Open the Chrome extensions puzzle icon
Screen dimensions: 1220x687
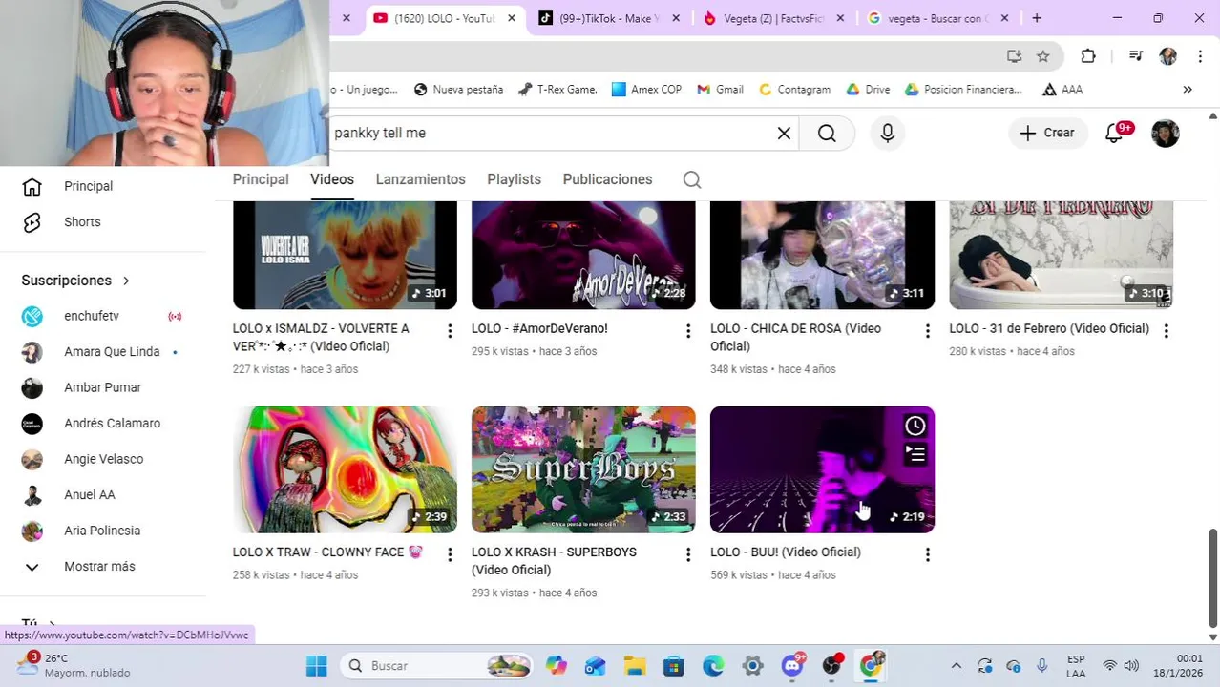[x=1088, y=56]
